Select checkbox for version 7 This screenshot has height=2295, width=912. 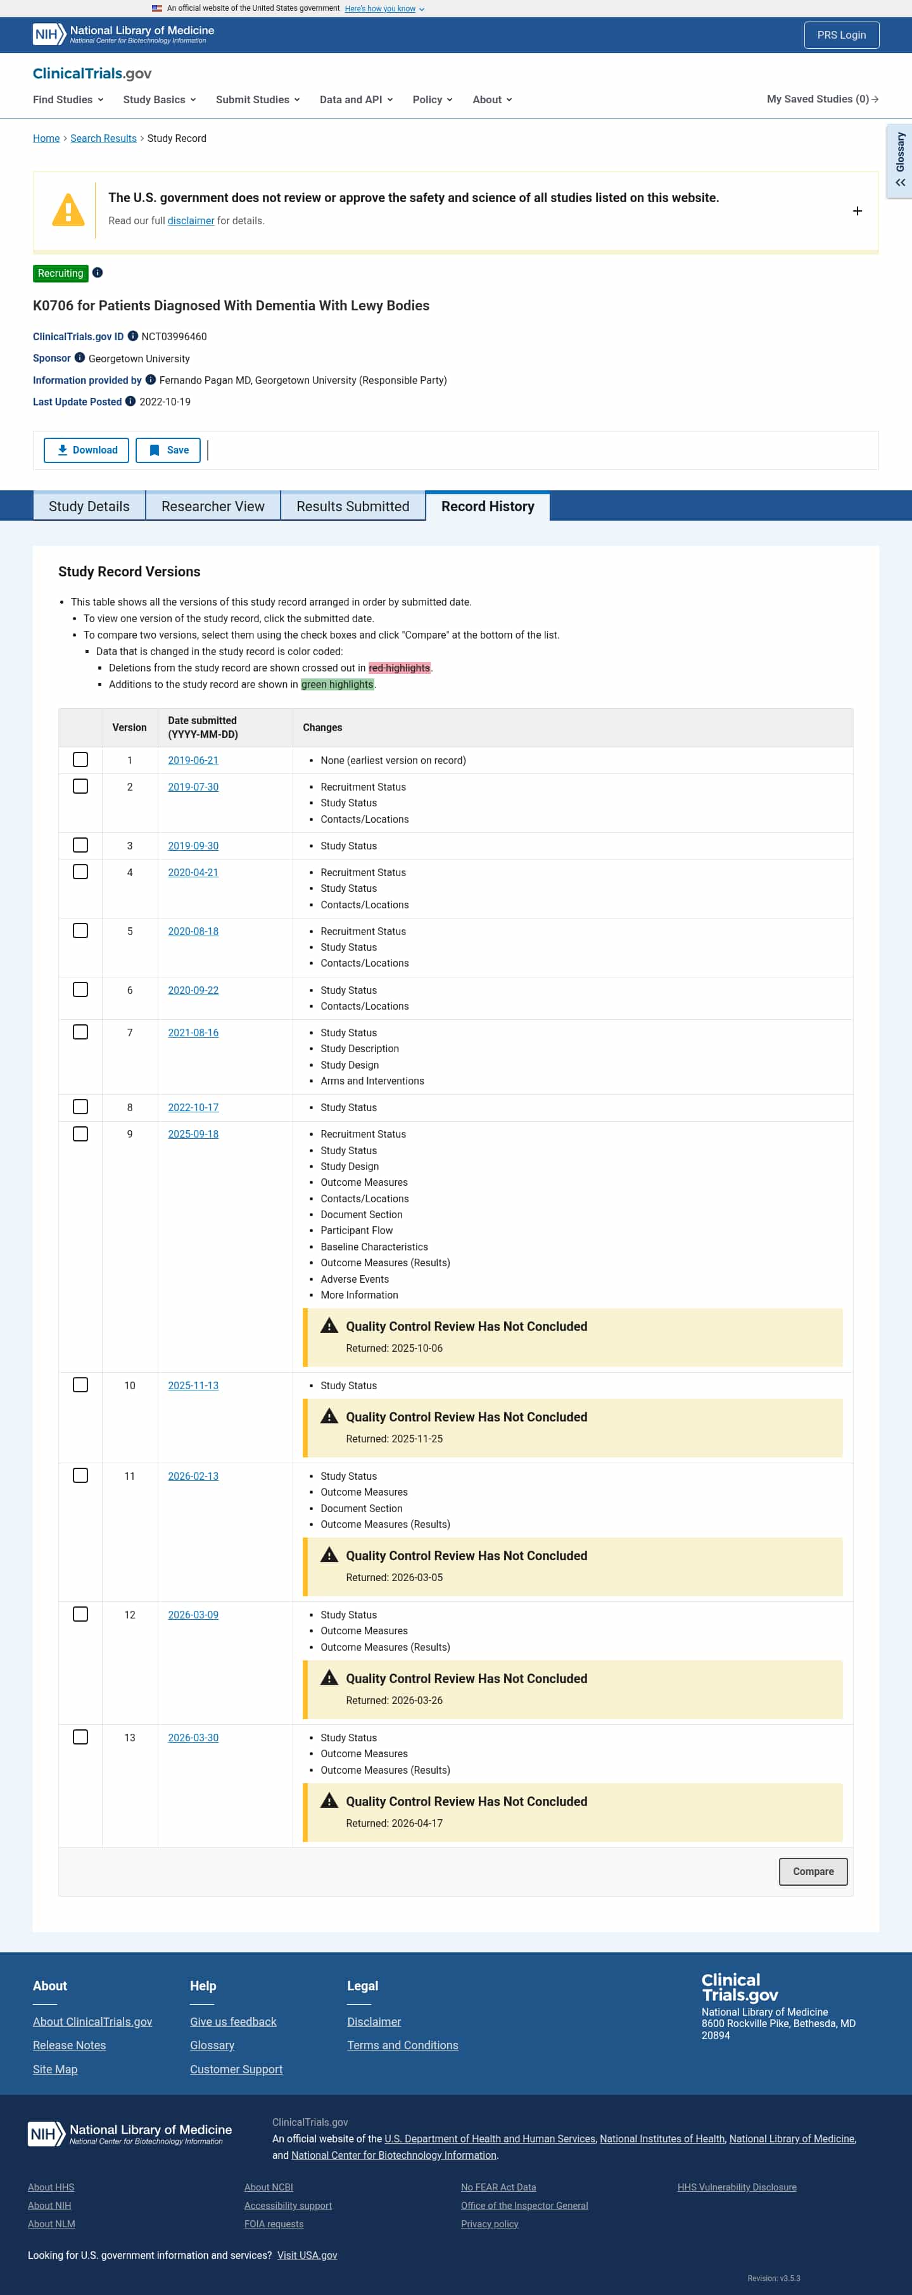click(80, 1032)
